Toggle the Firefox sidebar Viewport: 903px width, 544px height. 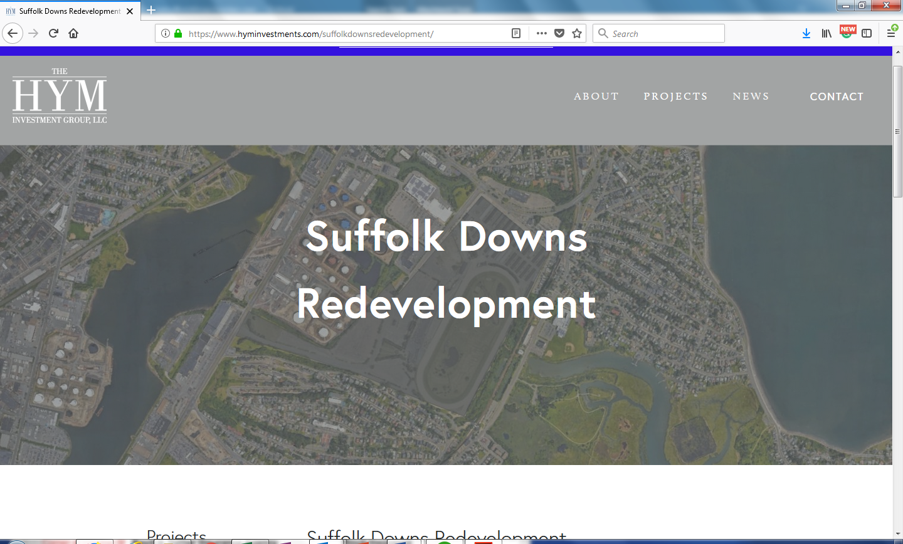867,33
